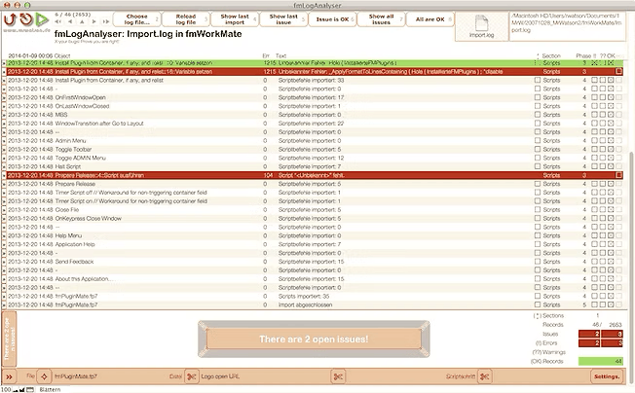Toggle section checkbox for MBS row

click(x=538, y=115)
